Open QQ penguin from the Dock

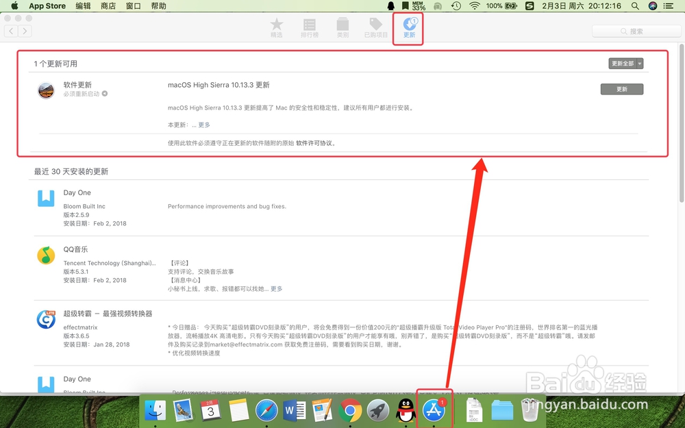406,410
